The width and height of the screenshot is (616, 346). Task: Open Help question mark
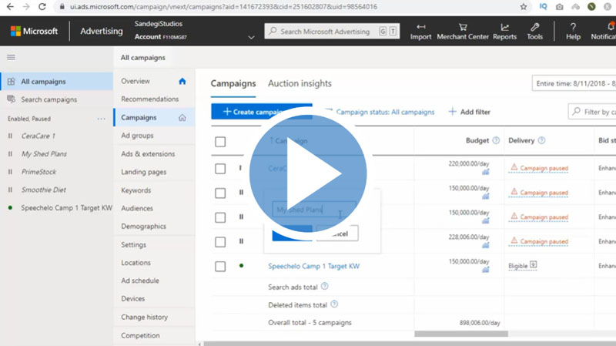coord(573,32)
